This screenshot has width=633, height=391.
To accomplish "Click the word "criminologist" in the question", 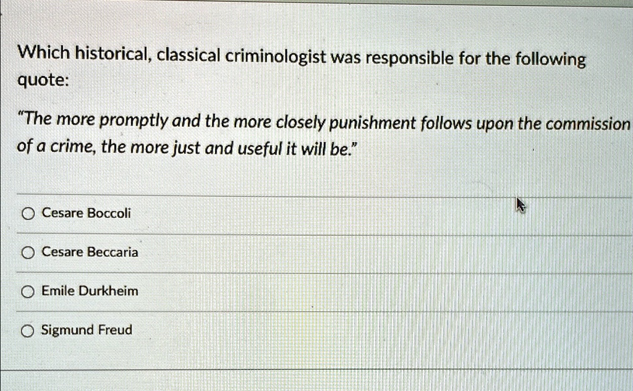I will point(275,56).
